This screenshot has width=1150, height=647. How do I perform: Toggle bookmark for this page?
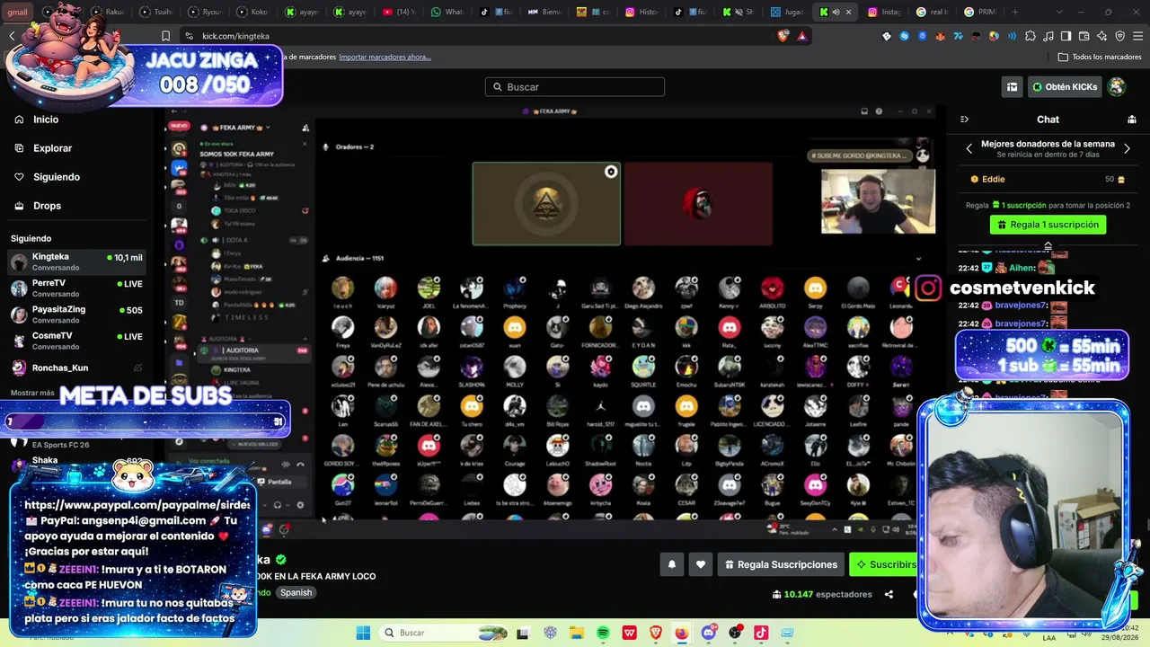pyautogui.click(x=165, y=36)
